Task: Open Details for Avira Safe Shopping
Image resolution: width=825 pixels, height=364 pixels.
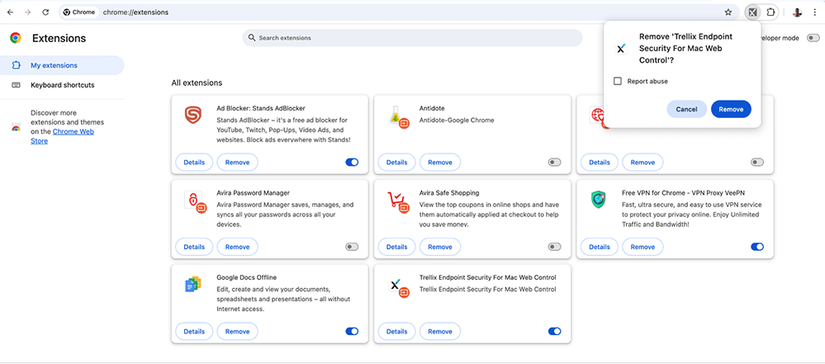Action: pyautogui.click(x=396, y=247)
